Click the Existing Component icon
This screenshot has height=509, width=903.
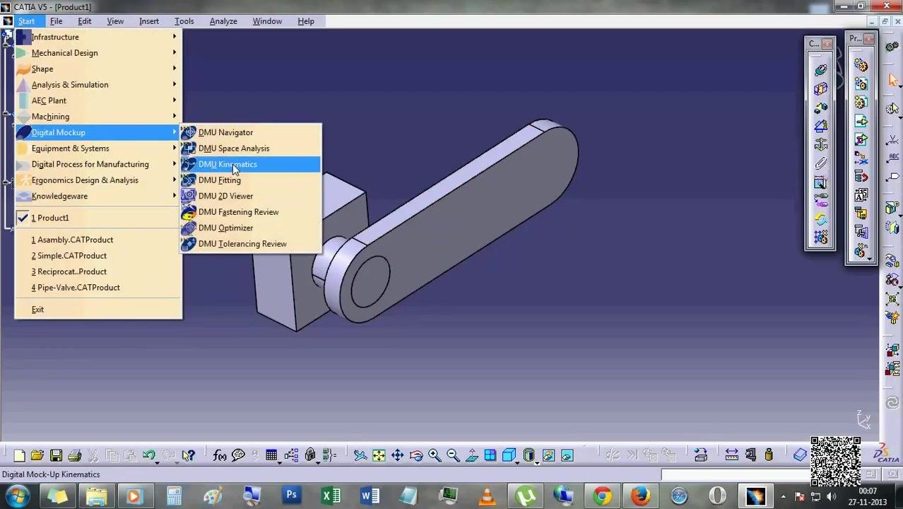point(861,121)
